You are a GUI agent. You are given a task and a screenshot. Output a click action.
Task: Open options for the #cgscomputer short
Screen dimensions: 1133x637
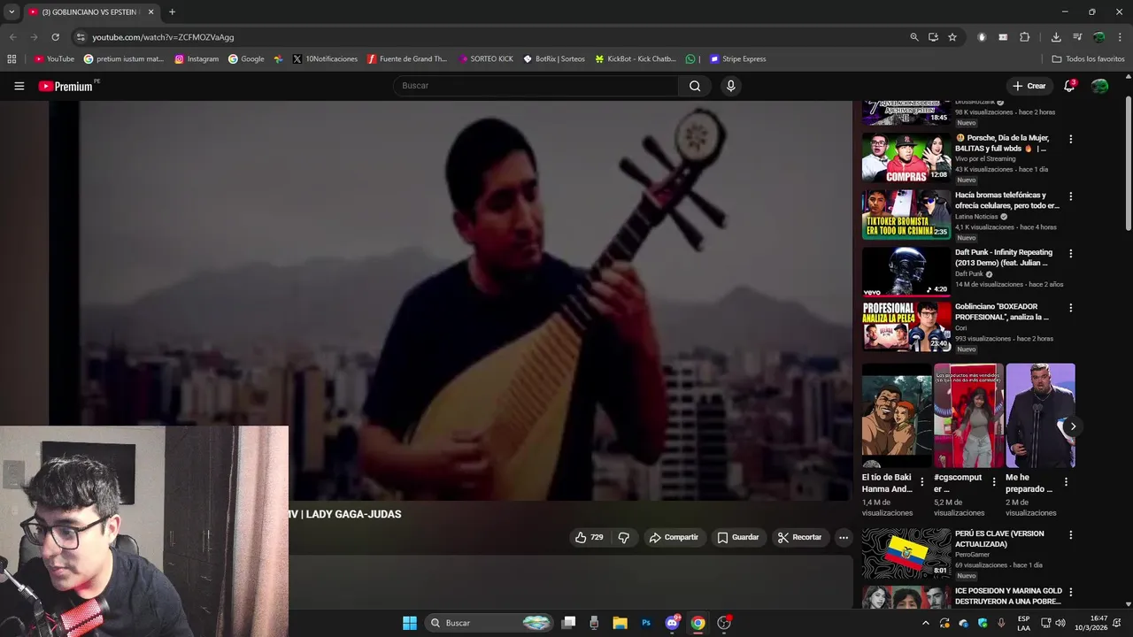point(994,482)
